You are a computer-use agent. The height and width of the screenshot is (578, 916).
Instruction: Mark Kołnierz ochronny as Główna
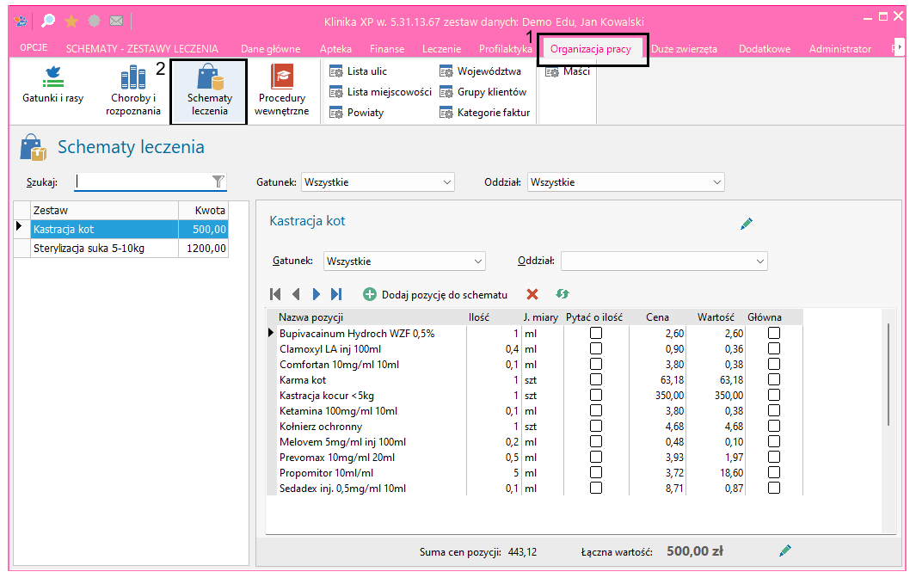tap(774, 426)
